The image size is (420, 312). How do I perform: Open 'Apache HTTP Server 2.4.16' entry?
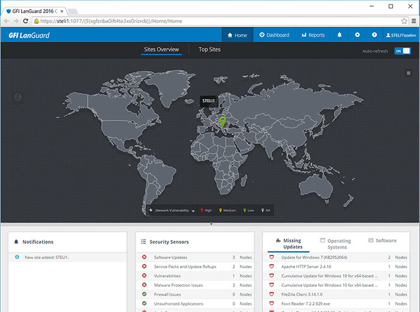tap(336, 267)
